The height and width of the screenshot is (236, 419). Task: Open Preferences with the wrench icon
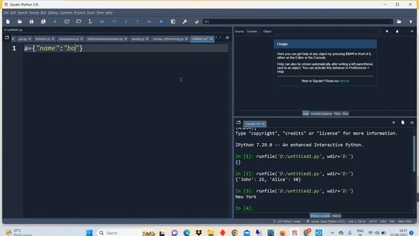tap(185, 22)
